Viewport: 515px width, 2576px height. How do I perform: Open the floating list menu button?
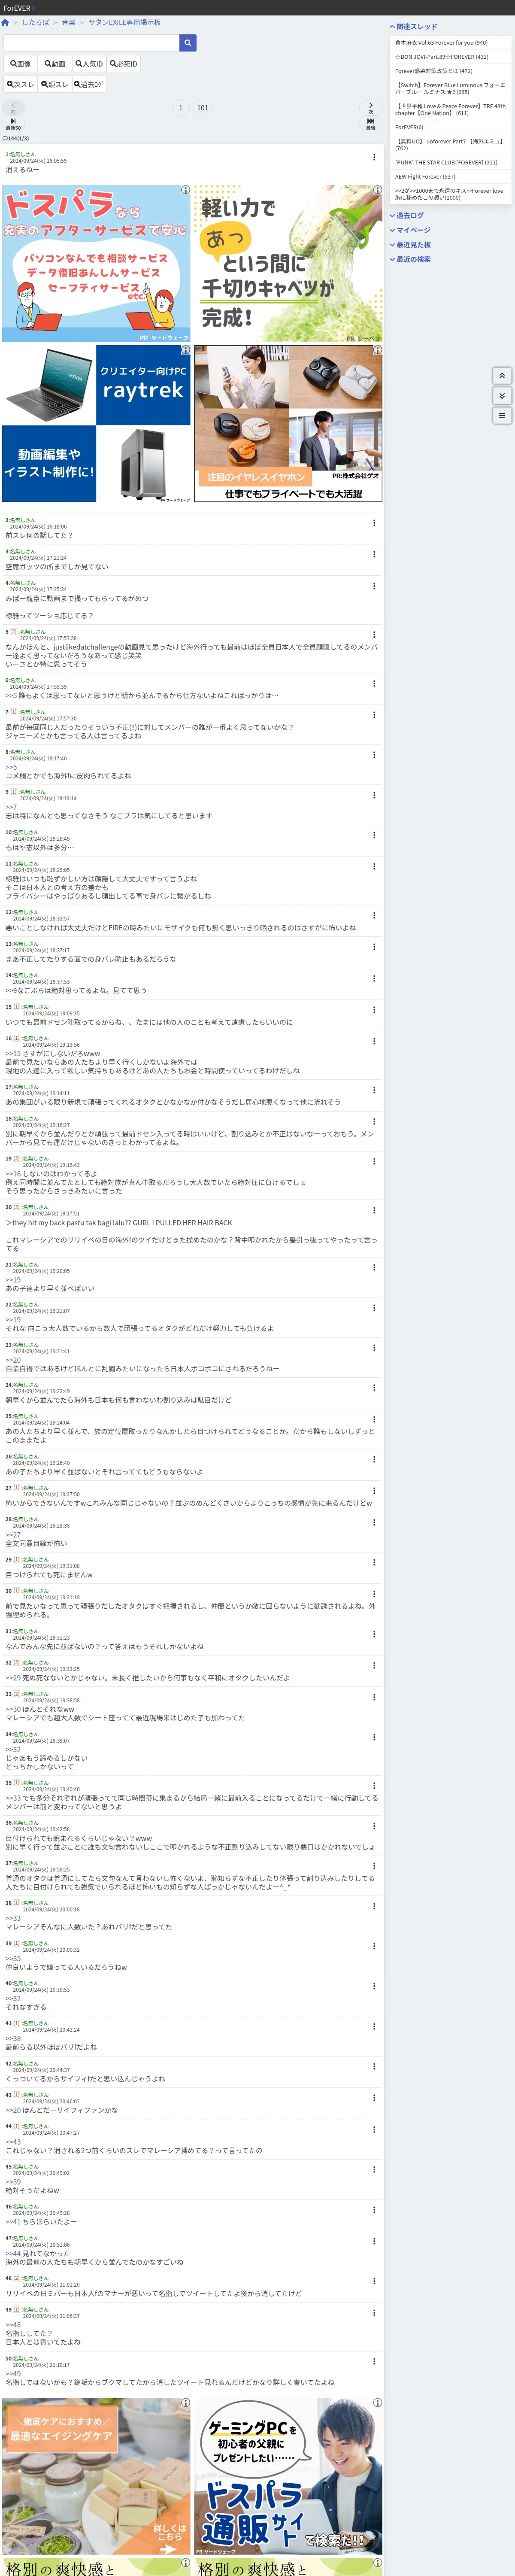[x=503, y=416]
